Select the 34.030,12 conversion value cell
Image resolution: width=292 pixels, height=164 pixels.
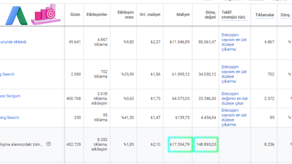pyautogui.click(x=207, y=74)
